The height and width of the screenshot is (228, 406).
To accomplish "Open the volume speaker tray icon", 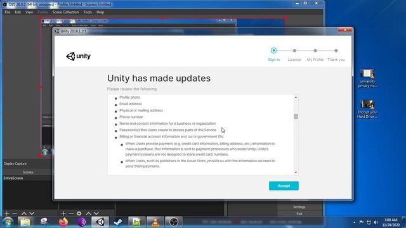I will click(376, 222).
